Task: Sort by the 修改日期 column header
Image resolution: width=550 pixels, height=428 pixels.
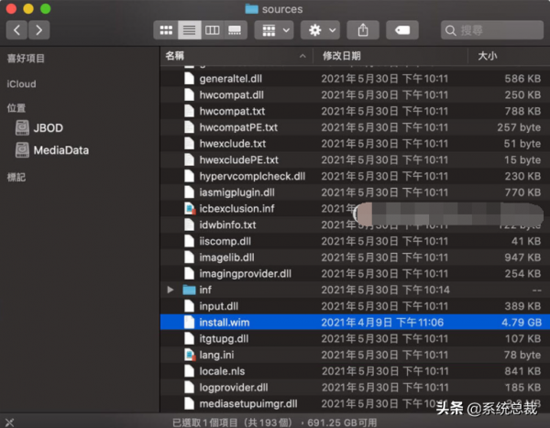Action: click(x=342, y=56)
